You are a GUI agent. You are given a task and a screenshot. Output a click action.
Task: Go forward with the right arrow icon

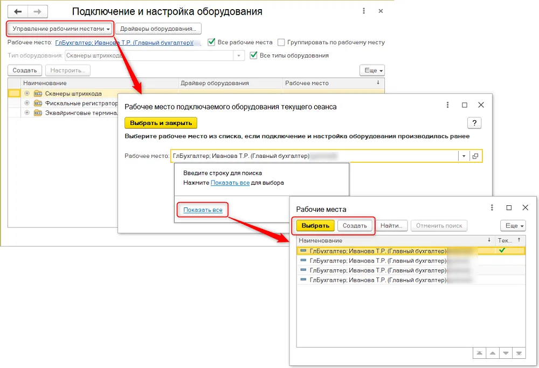click(x=38, y=12)
